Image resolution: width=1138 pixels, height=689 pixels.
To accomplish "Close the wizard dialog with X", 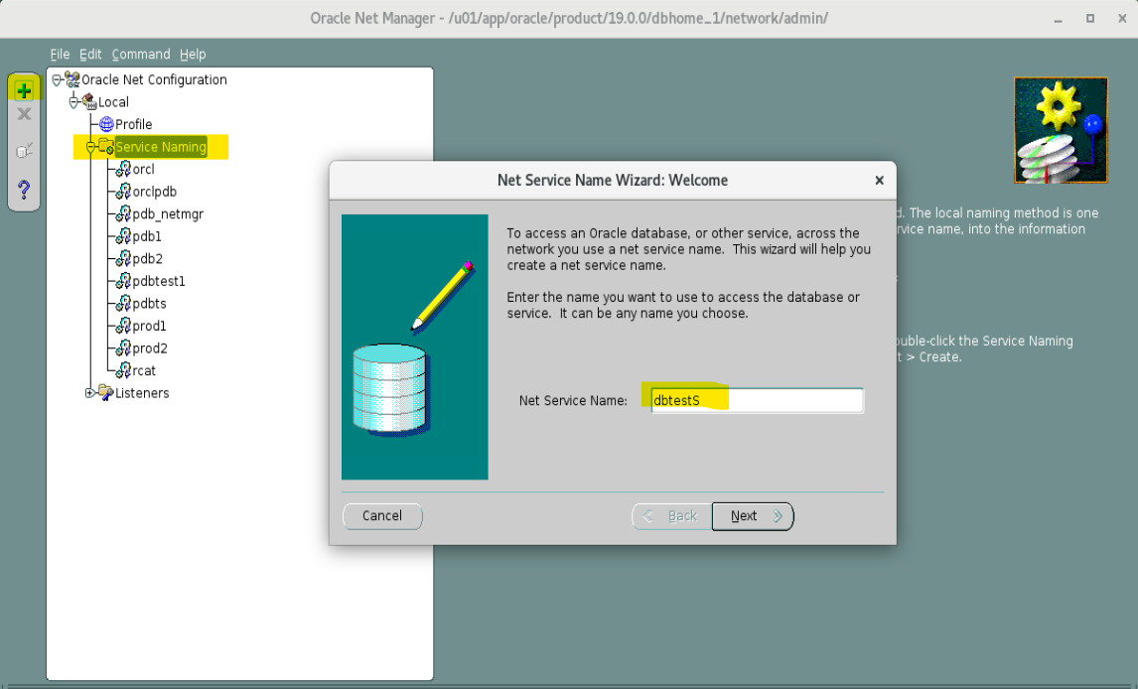I will click(x=879, y=181).
